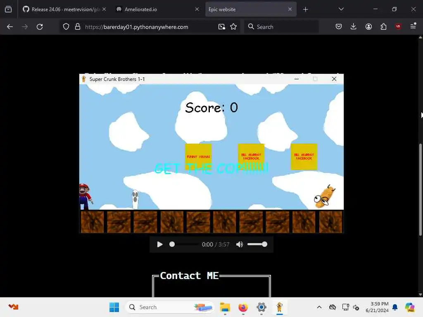Mute the video audio
Screen dimensions: 423x317
239,244
